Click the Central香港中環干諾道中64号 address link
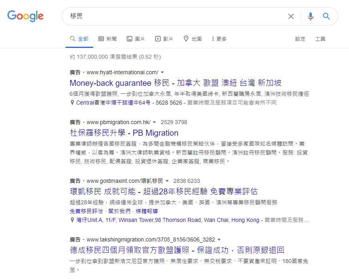349x279 pixels. click(x=113, y=103)
